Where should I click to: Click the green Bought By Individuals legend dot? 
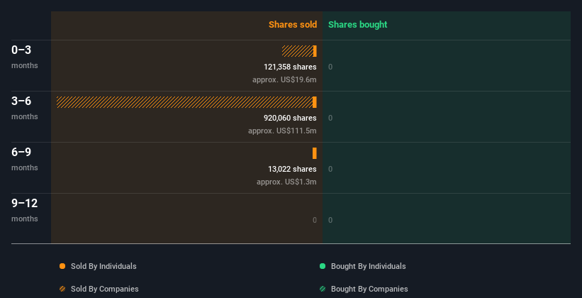tap(323, 266)
